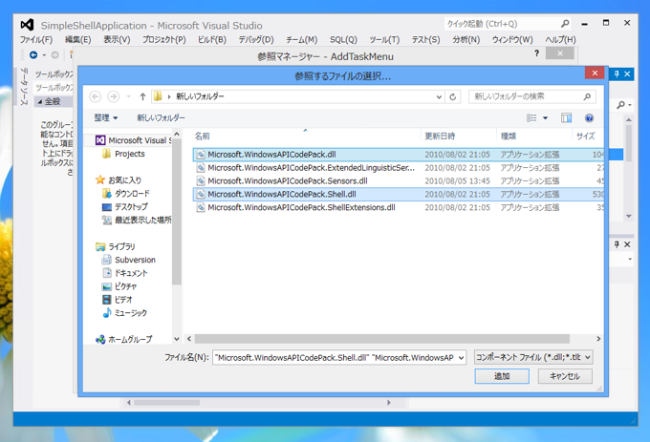Screen dimensions: 650x442
Task: Click the 追加 add button
Action: click(502, 376)
